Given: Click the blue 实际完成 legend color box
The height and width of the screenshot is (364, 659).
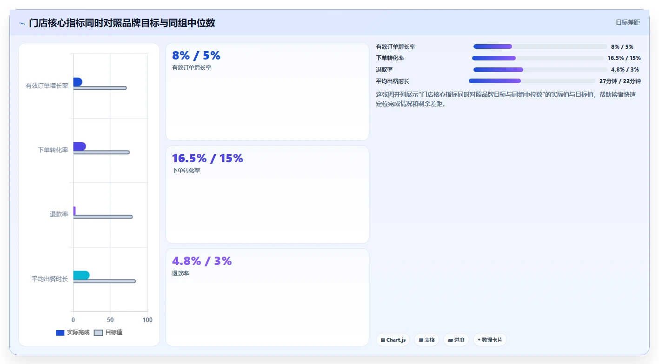Looking at the screenshot, I should tap(60, 332).
